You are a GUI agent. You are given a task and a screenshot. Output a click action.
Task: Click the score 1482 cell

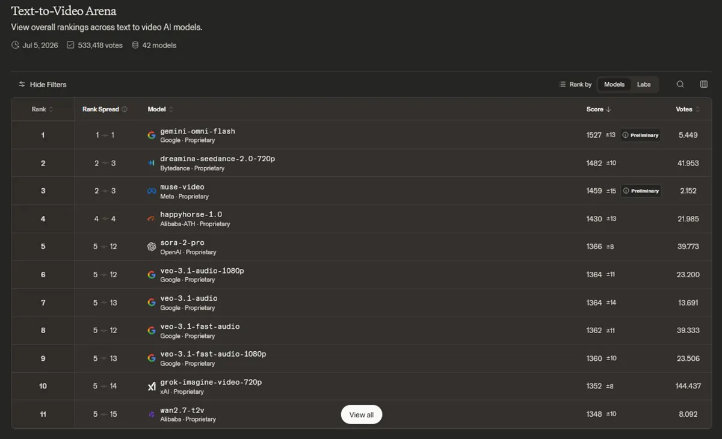(x=594, y=163)
